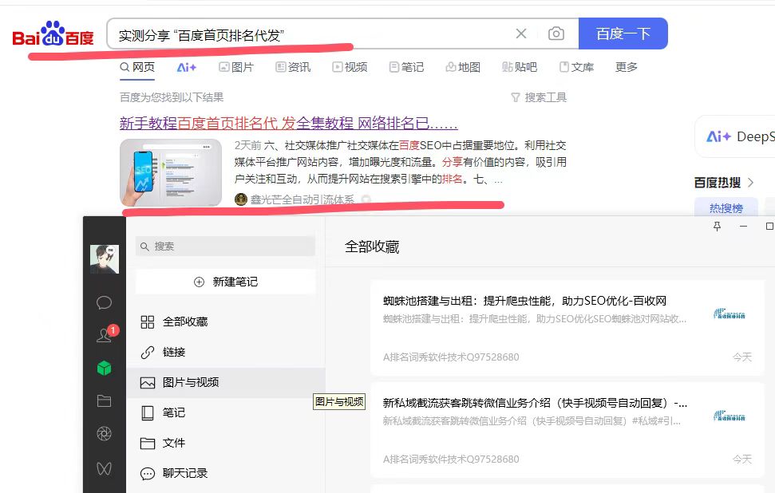Screen dimensions: 775x493
Task: Open the 鑫光芒全自动引流体系 source link
Action: [x=302, y=199]
